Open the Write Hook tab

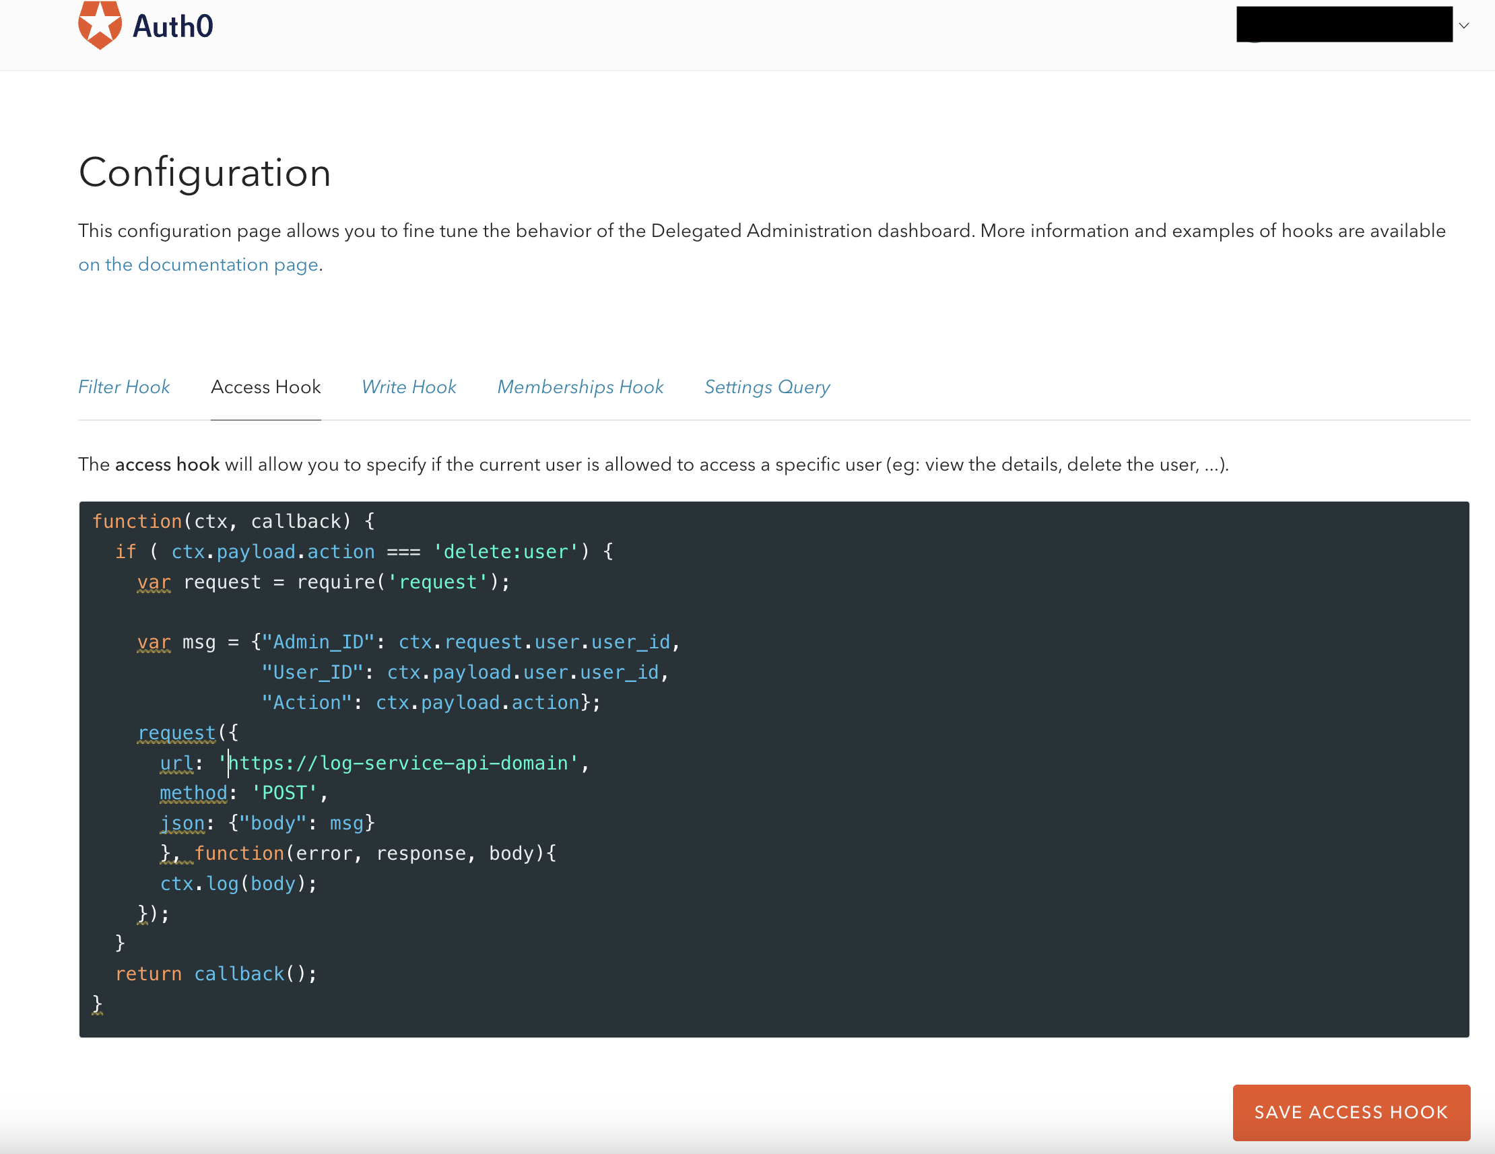[408, 387]
